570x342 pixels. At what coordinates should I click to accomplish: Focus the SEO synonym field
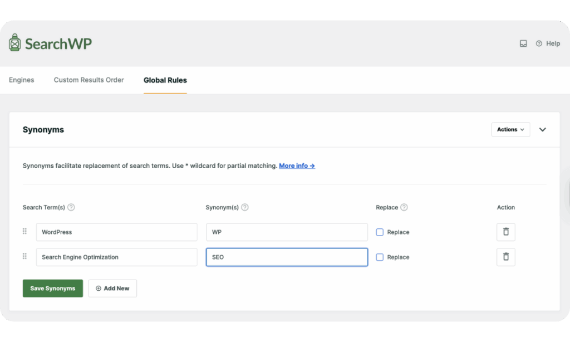tap(287, 257)
